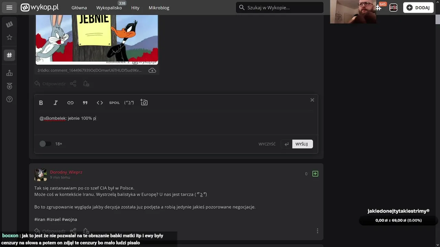Apply bold formatting in the editor

tap(41, 103)
